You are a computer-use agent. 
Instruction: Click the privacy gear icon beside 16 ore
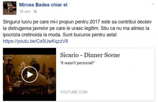[x=35, y=11]
